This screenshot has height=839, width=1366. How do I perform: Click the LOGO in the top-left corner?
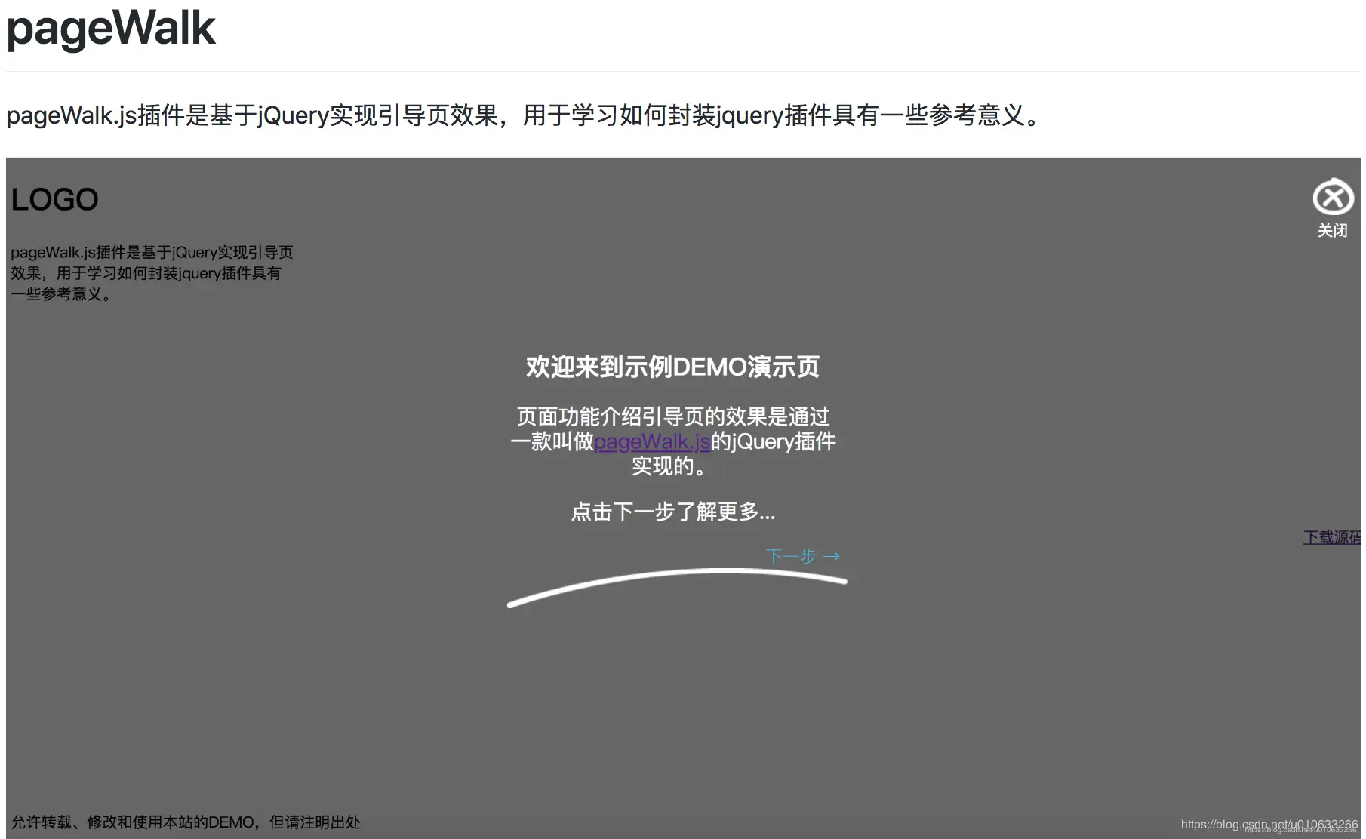tap(54, 198)
